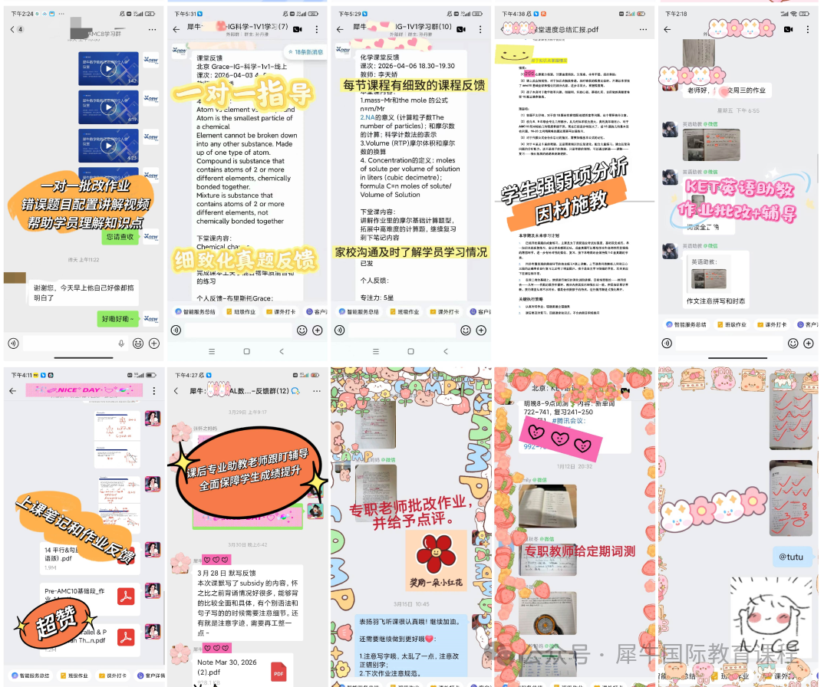Open more options in IG-1V1学习群(10) chat header
The height and width of the screenshot is (687, 824).
click(x=480, y=30)
